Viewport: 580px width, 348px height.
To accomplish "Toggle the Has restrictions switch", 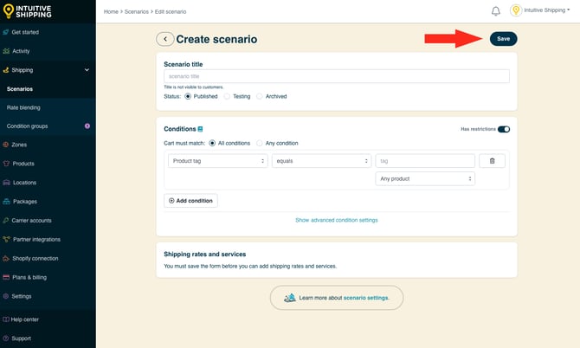I will (504, 129).
